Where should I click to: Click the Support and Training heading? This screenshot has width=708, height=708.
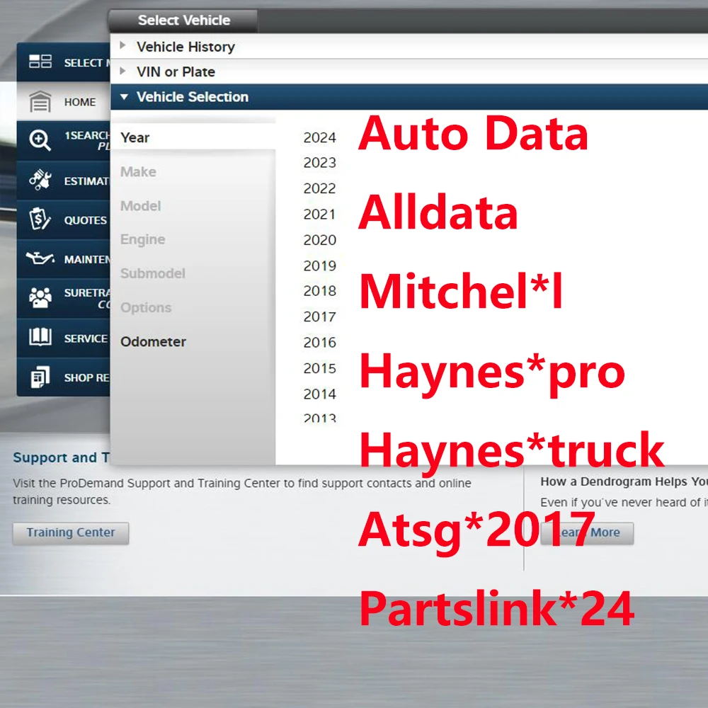61,457
